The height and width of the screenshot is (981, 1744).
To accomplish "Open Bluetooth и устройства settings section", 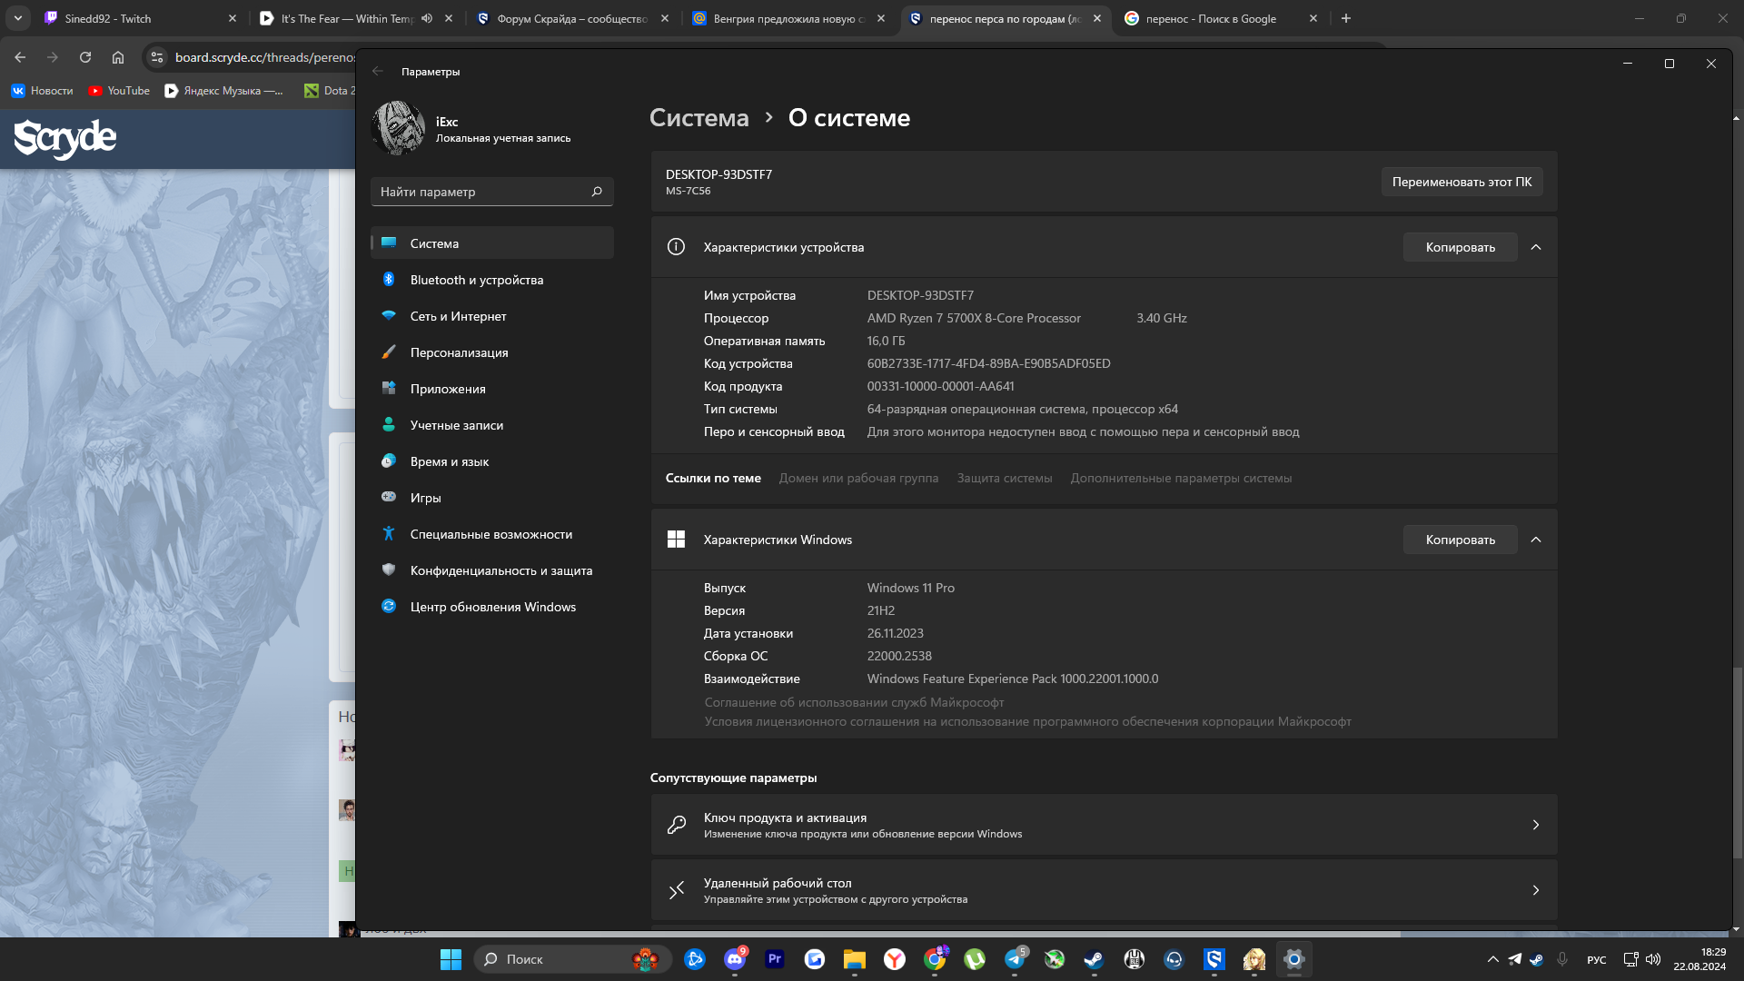I will pos(476,280).
